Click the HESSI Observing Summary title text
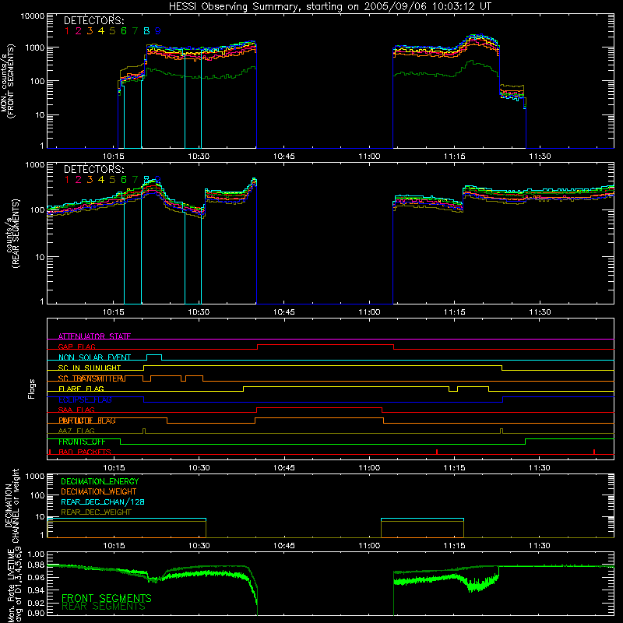 tap(329, 7)
